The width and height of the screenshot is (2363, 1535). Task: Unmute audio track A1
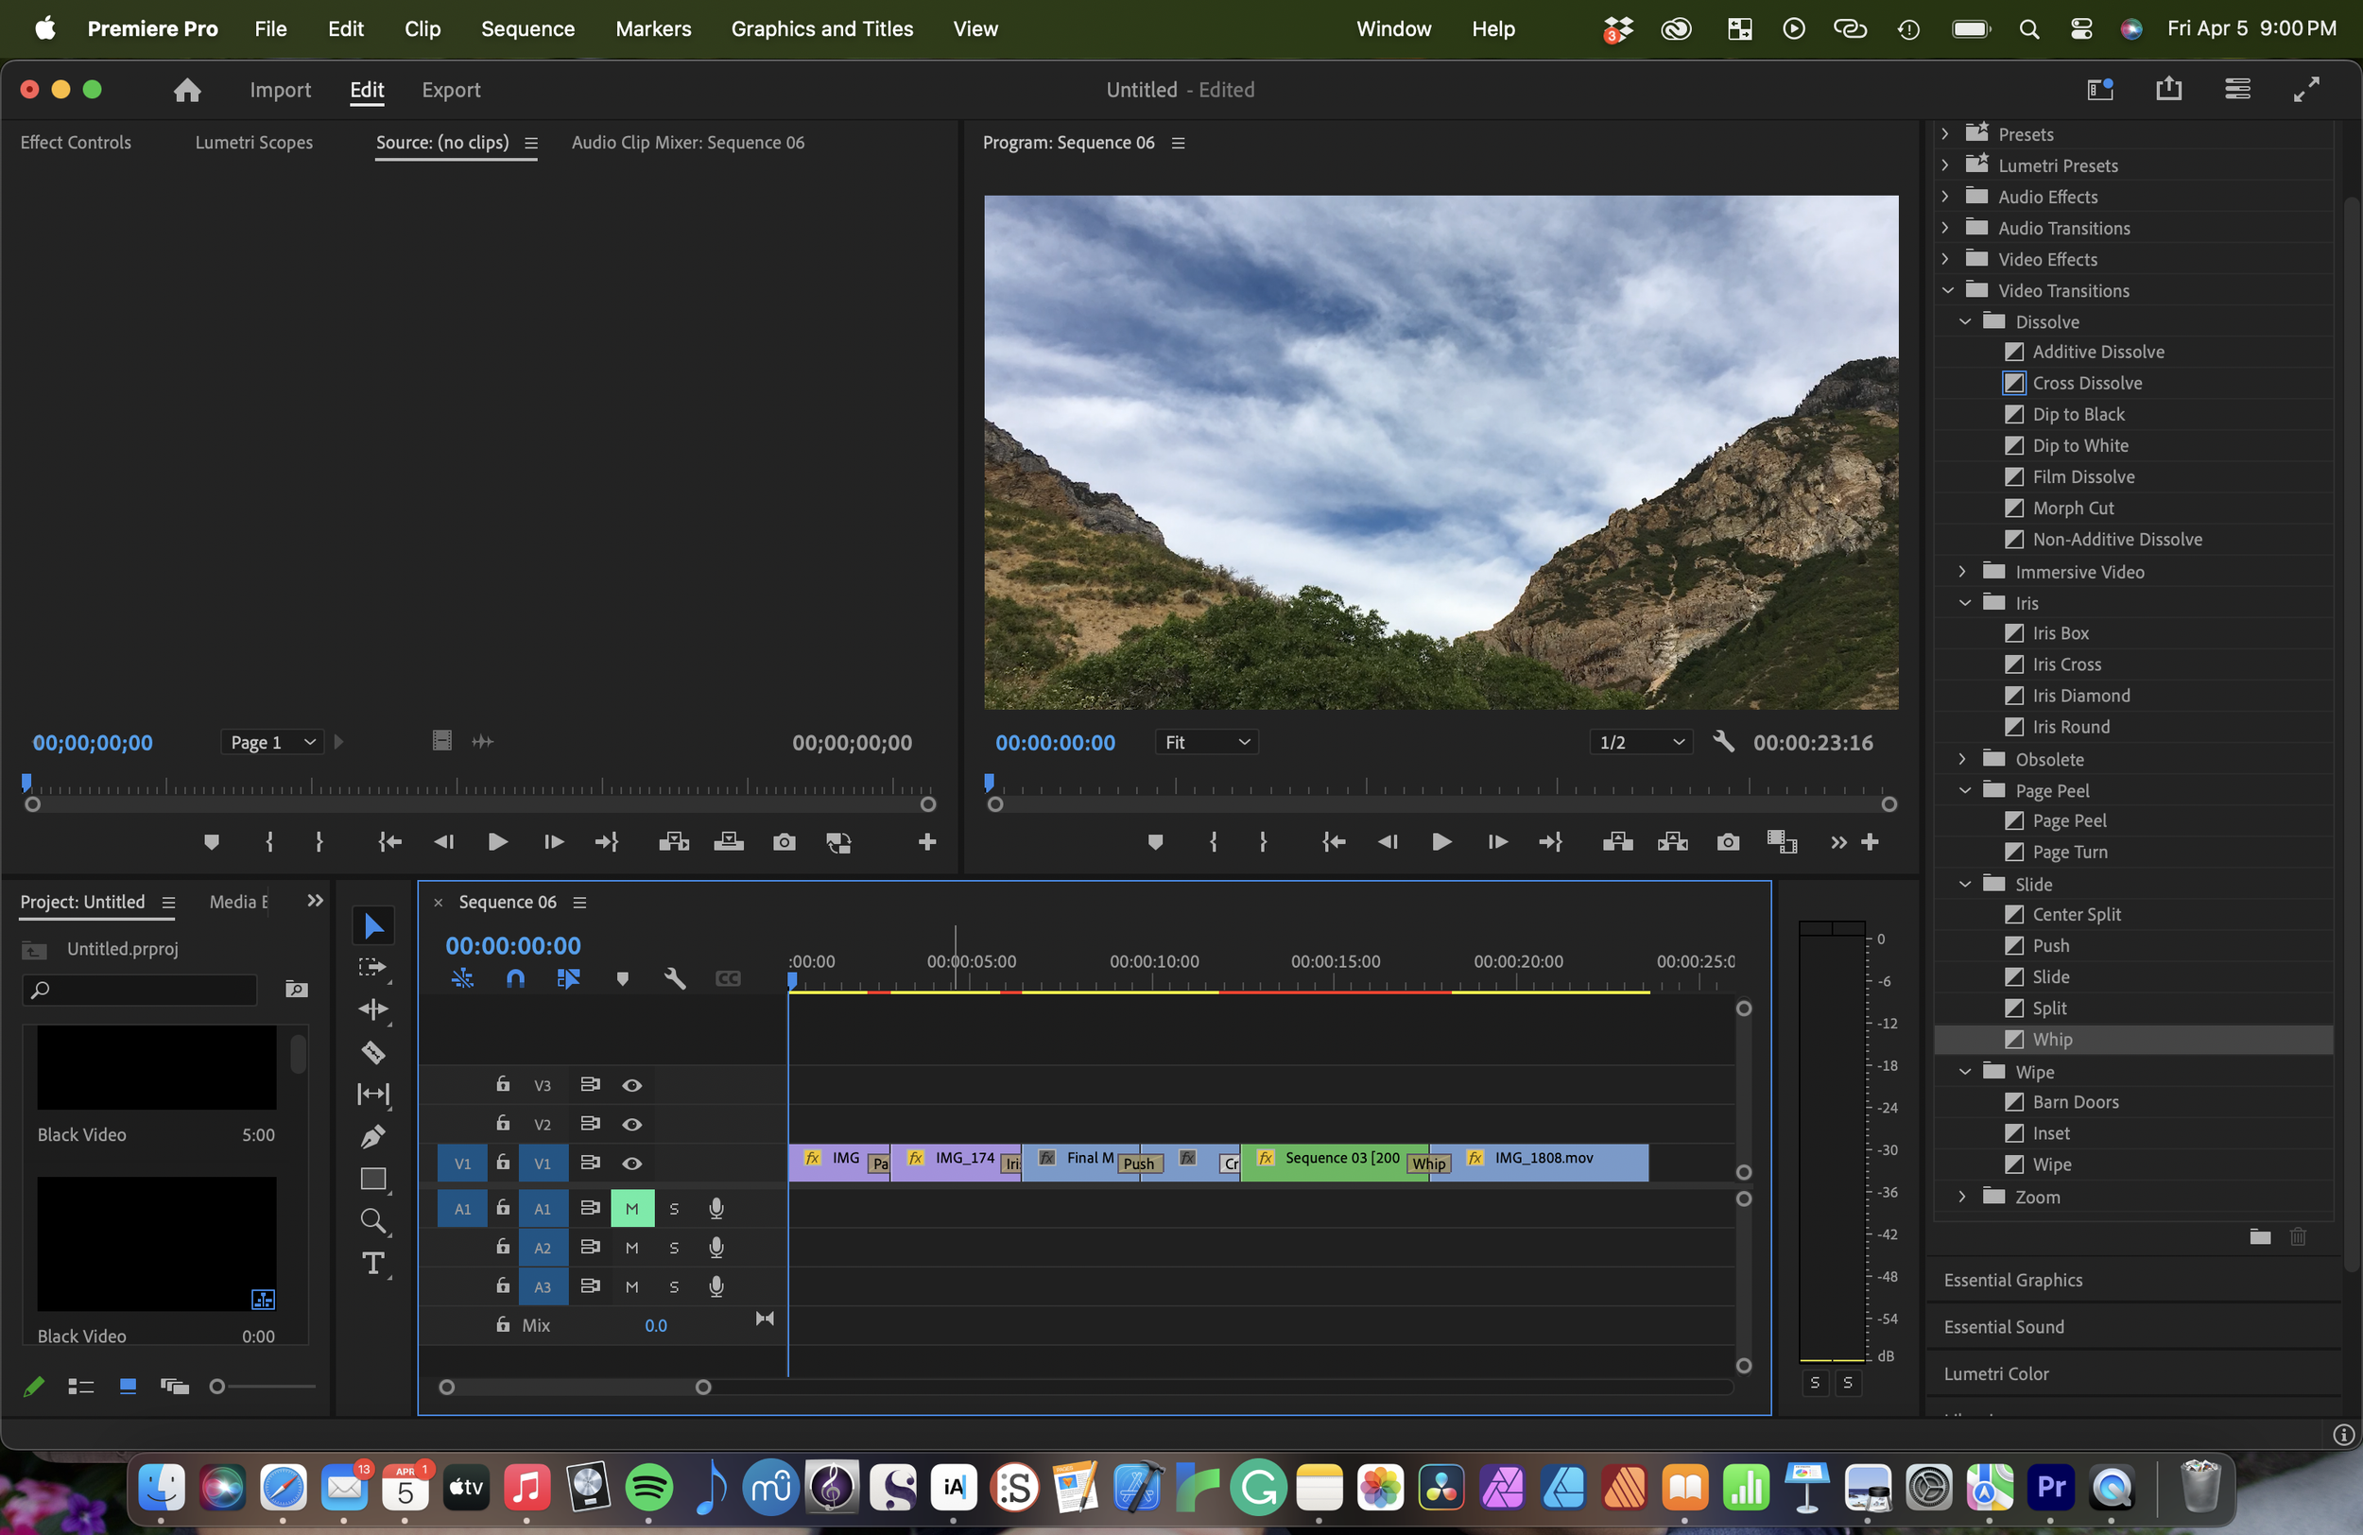pos(631,1208)
